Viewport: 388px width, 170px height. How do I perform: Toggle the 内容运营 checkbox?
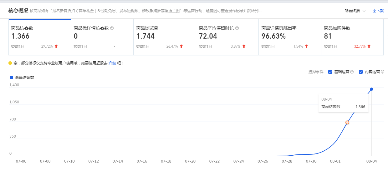tap(361, 72)
